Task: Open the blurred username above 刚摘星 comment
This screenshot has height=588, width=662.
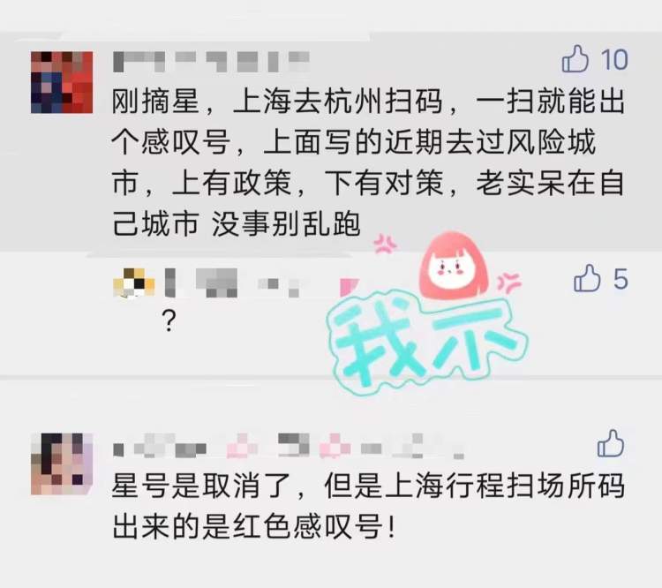Action: [212, 62]
